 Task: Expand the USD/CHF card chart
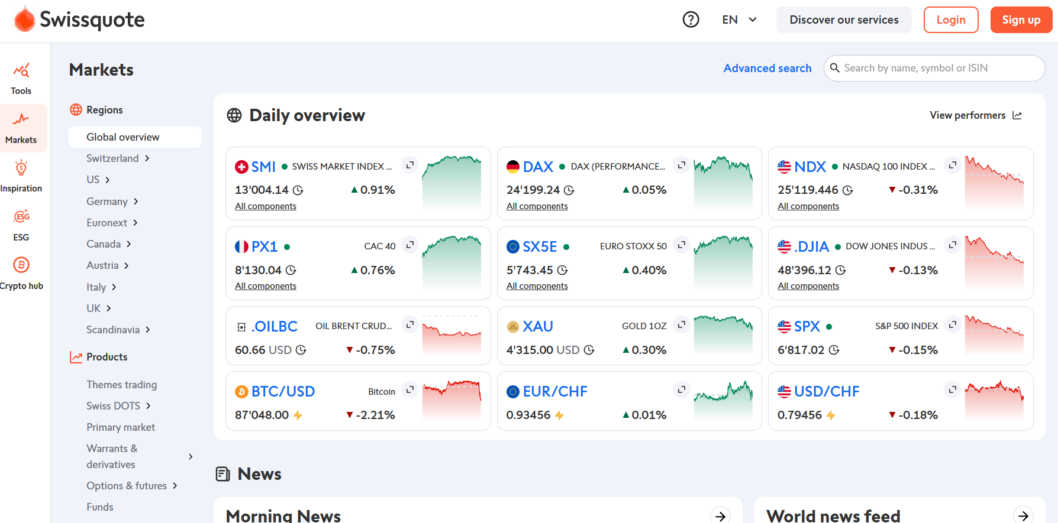coord(953,389)
